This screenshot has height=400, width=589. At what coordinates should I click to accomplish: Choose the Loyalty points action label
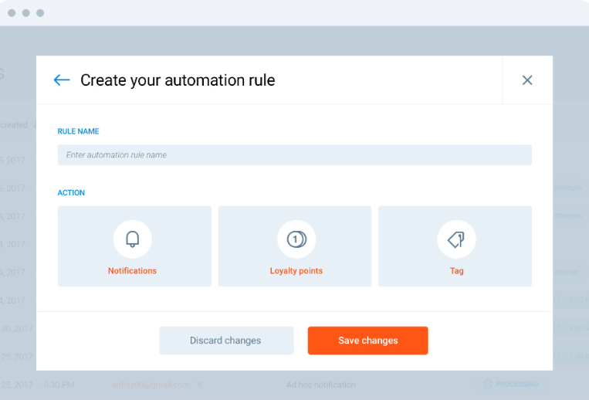[296, 271]
